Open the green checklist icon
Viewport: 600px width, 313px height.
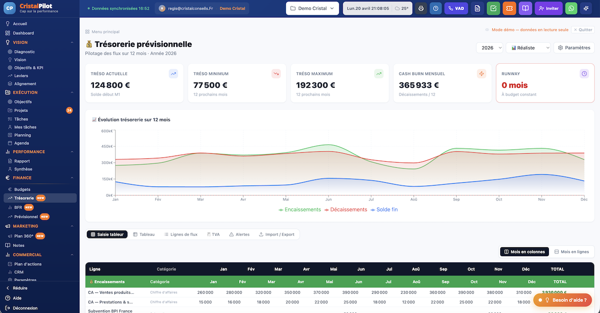click(x=493, y=8)
